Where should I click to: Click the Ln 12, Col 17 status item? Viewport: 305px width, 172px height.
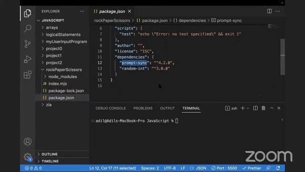tap(112, 168)
